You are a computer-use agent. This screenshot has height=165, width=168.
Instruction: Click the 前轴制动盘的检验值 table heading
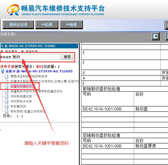(101, 89)
